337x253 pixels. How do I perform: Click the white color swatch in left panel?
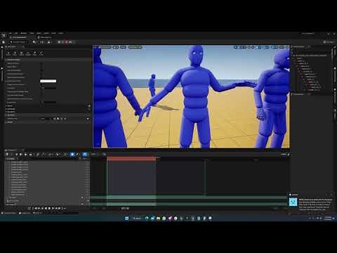[x=48, y=81]
